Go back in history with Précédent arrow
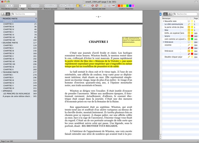Image resolution: width=199 pixels, height=143 pixels. click(33, 5)
